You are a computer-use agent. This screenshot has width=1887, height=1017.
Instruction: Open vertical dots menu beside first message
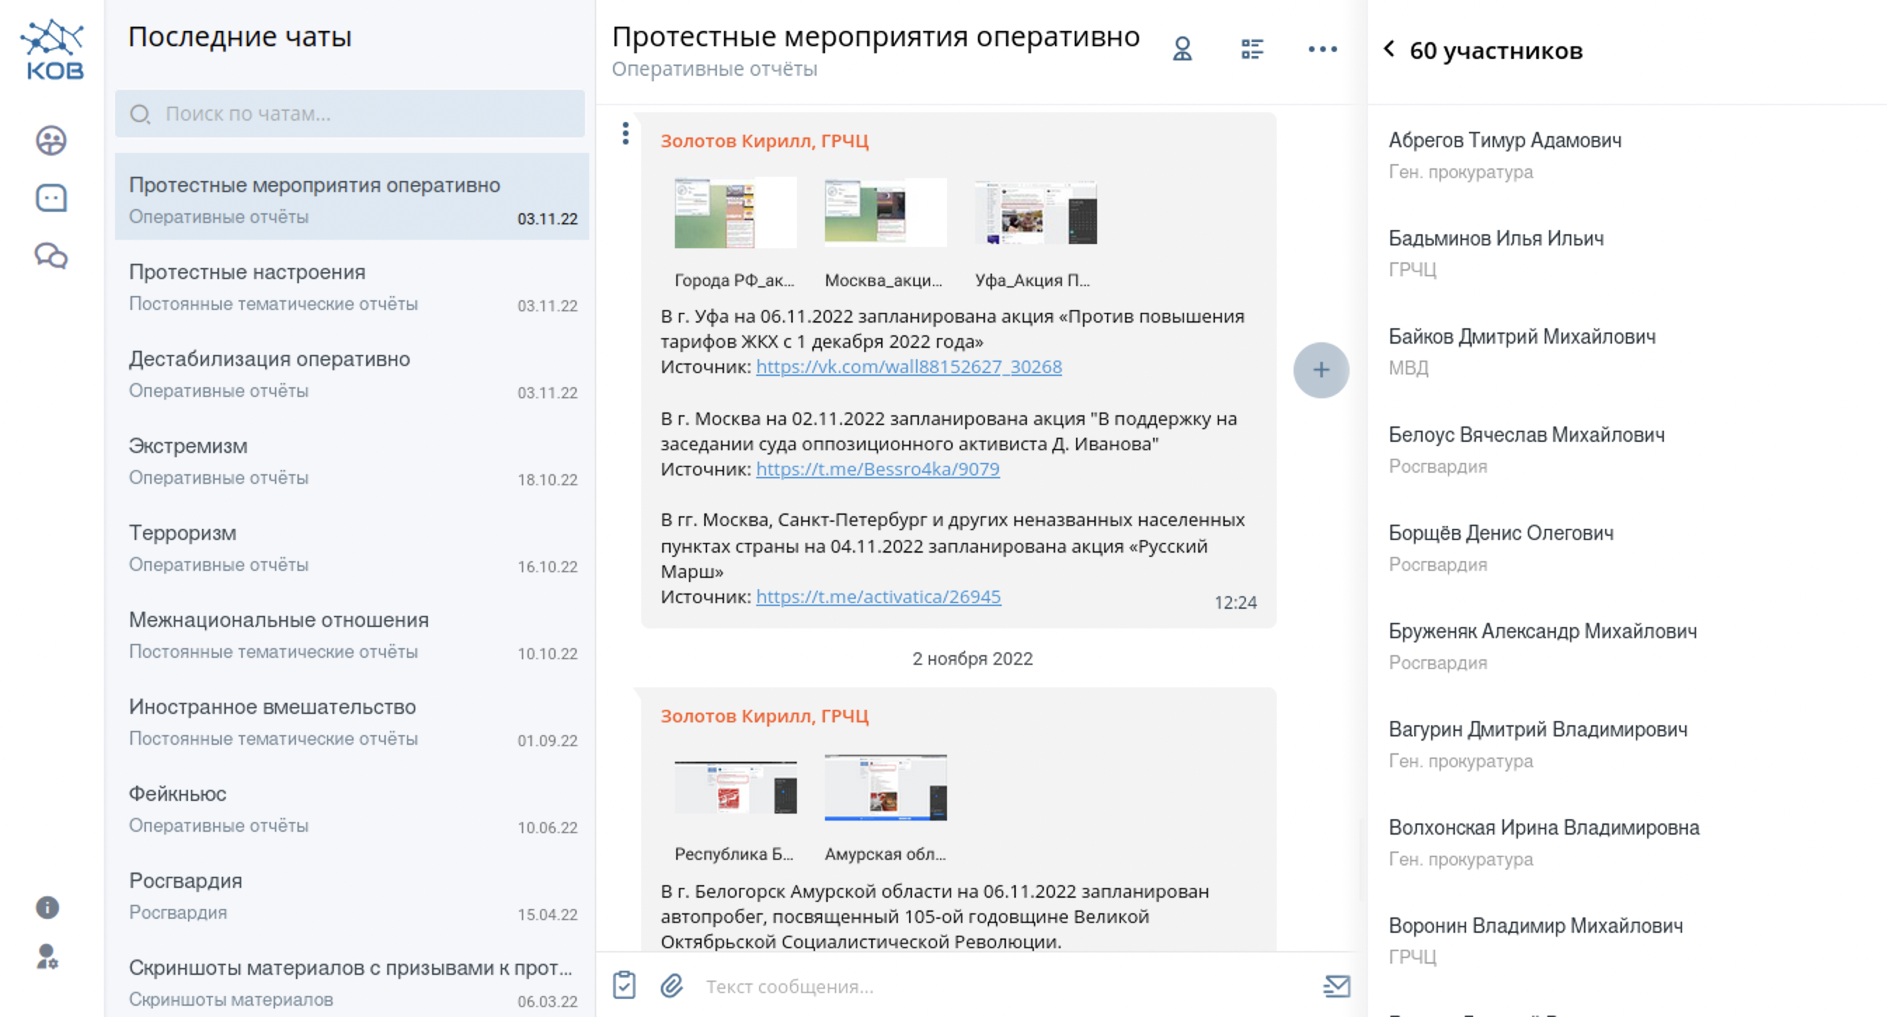[625, 133]
